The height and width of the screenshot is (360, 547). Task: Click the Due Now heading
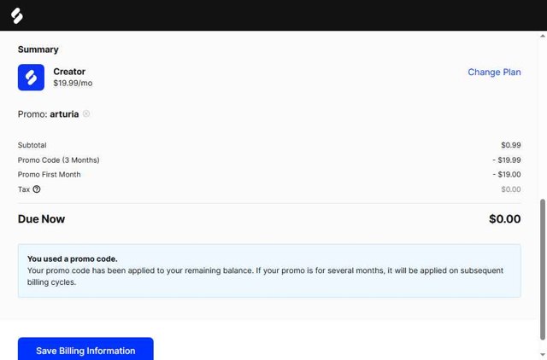point(42,219)
